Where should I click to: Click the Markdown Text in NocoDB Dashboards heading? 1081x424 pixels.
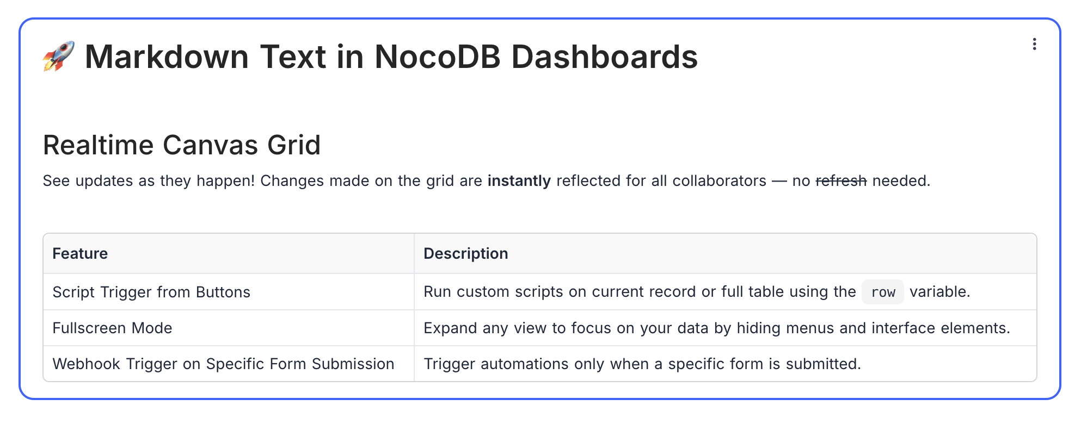391,57
